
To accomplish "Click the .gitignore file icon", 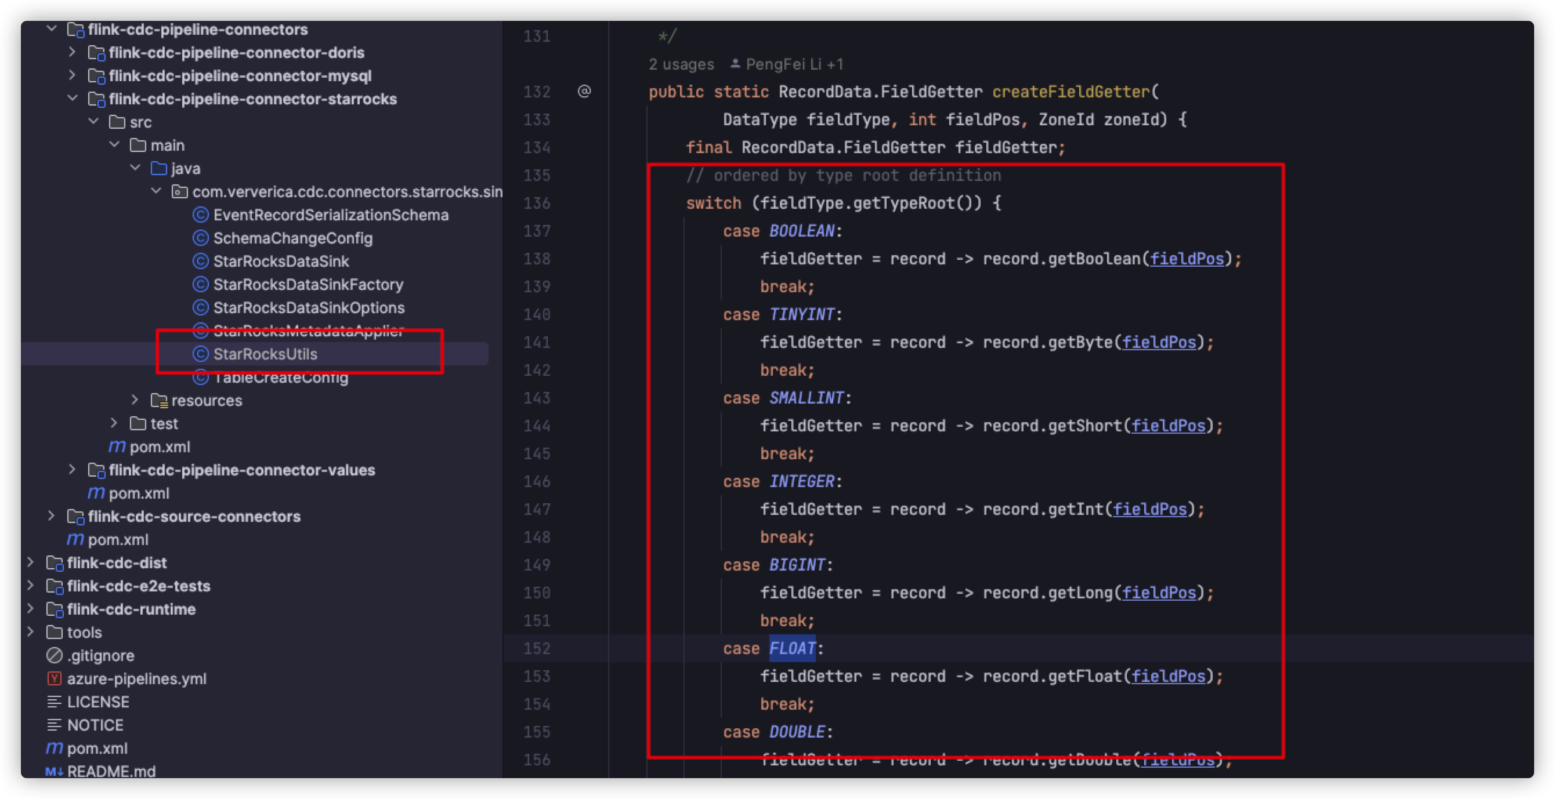I will click(55, 655).
